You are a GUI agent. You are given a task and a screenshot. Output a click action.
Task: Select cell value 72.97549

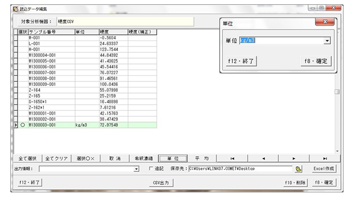(113, 125)
